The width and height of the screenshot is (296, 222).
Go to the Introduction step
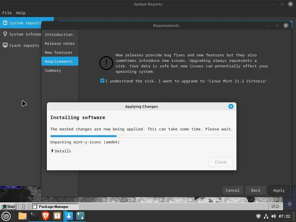(x=60, y=35)
